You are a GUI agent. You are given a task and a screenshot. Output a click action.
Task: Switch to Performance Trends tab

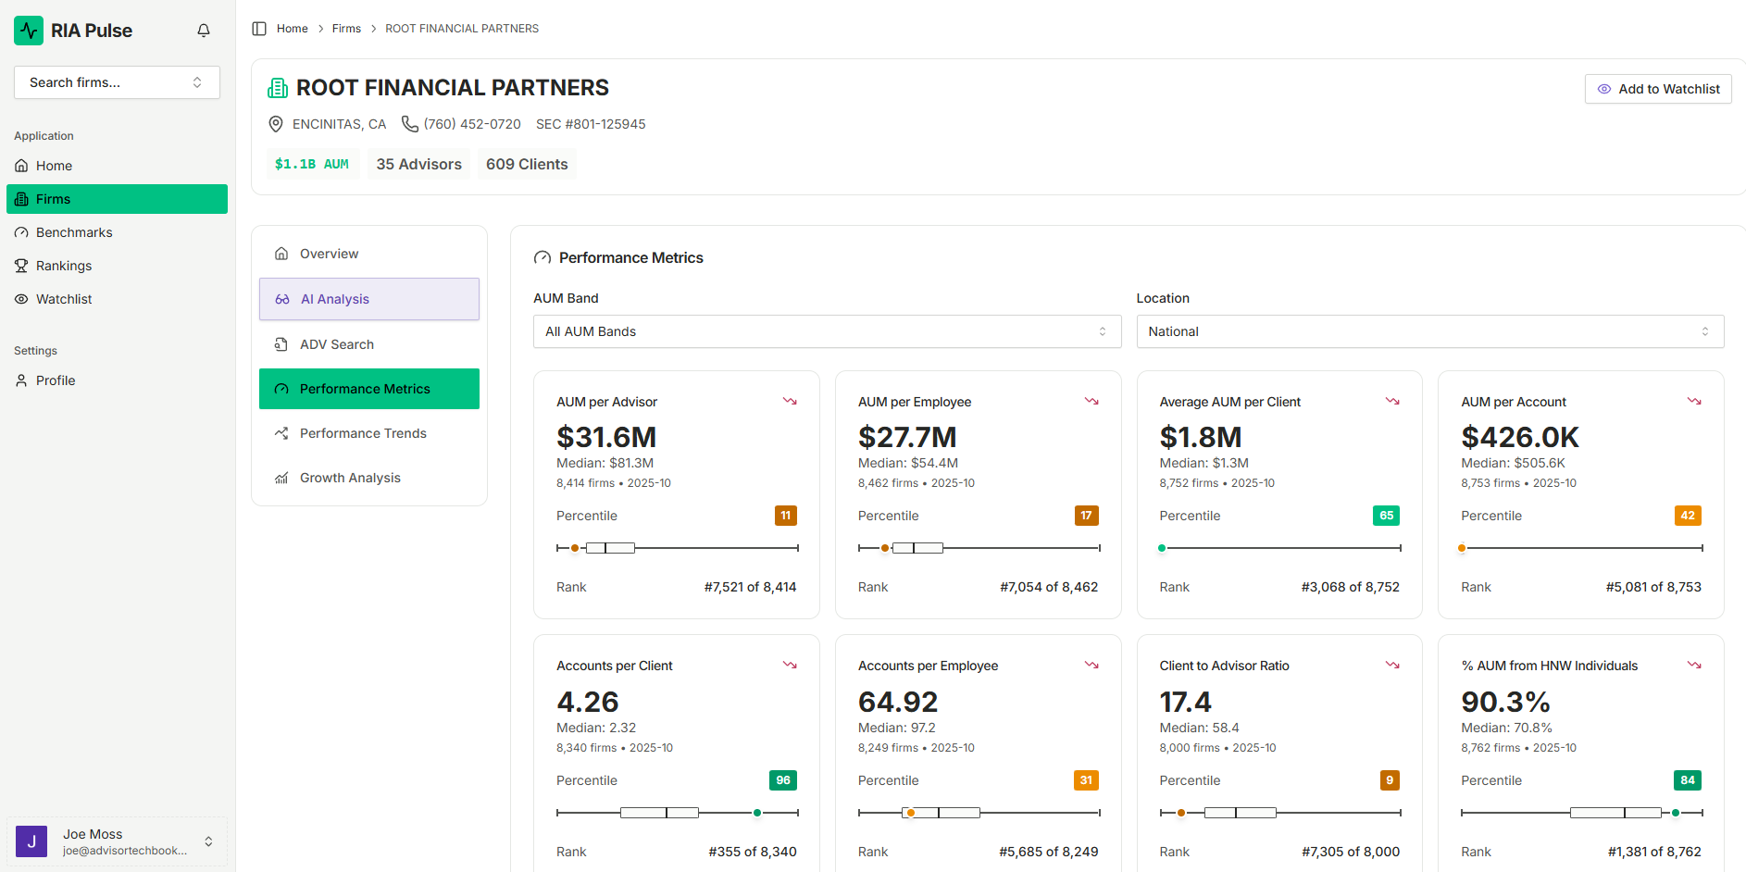coord(369,433)
